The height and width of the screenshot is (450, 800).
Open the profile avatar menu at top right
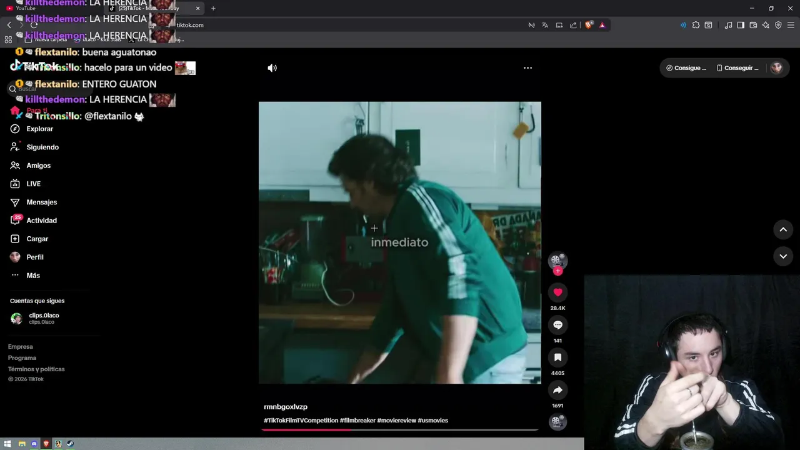tap(776, 68)
